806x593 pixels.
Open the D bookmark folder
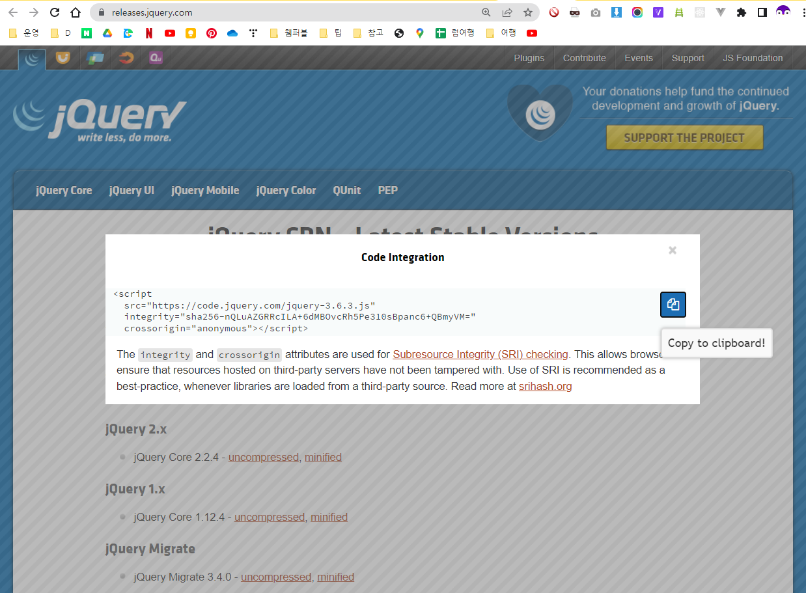click(x=61, y=33)
